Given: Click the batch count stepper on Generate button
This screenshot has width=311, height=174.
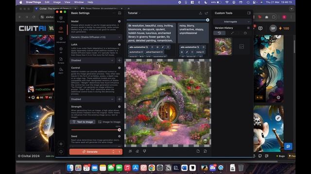Looking at the screenshot, I should point(113,152).
